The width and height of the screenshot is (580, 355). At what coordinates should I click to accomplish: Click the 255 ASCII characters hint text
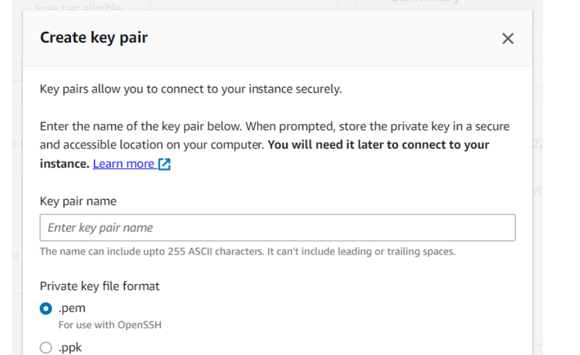pyautogui.click(x=246, y=251)
